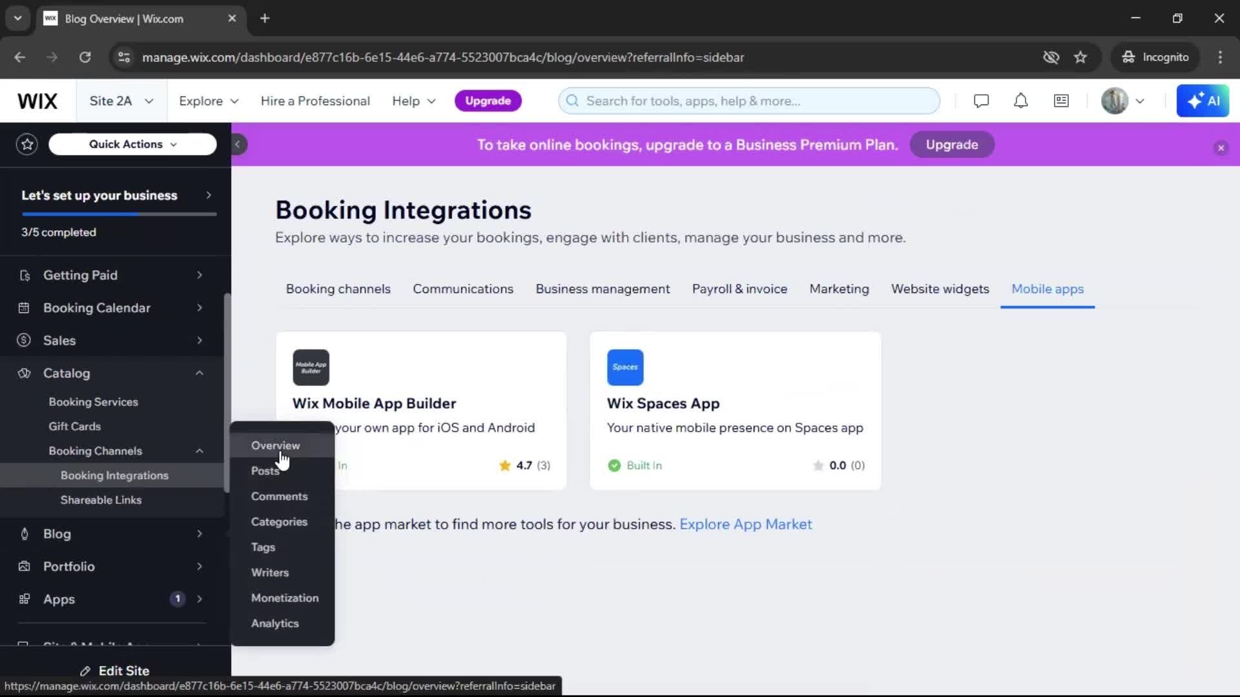Switch to the Website widgets tab
This screenshot has height=697, width=1240.
point(940,289)
